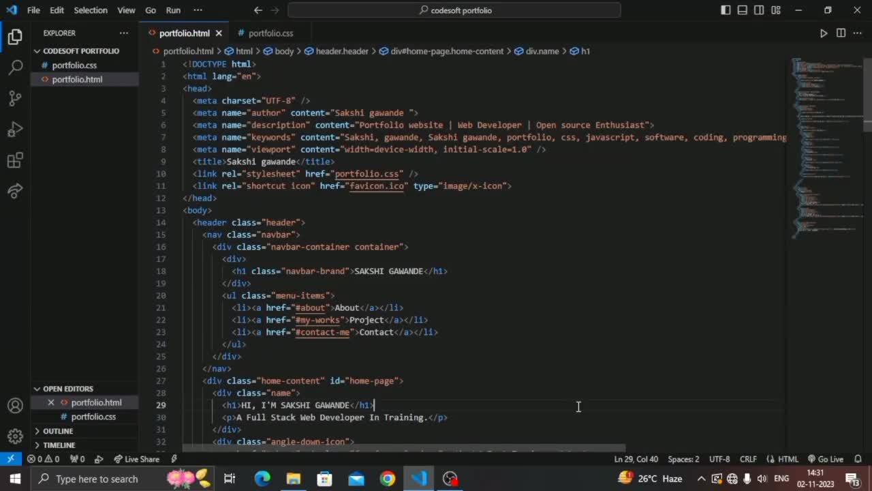Viewport: 872px width, 491px height.
Task: Open the Run and Debug view
Action: (15, 130)
